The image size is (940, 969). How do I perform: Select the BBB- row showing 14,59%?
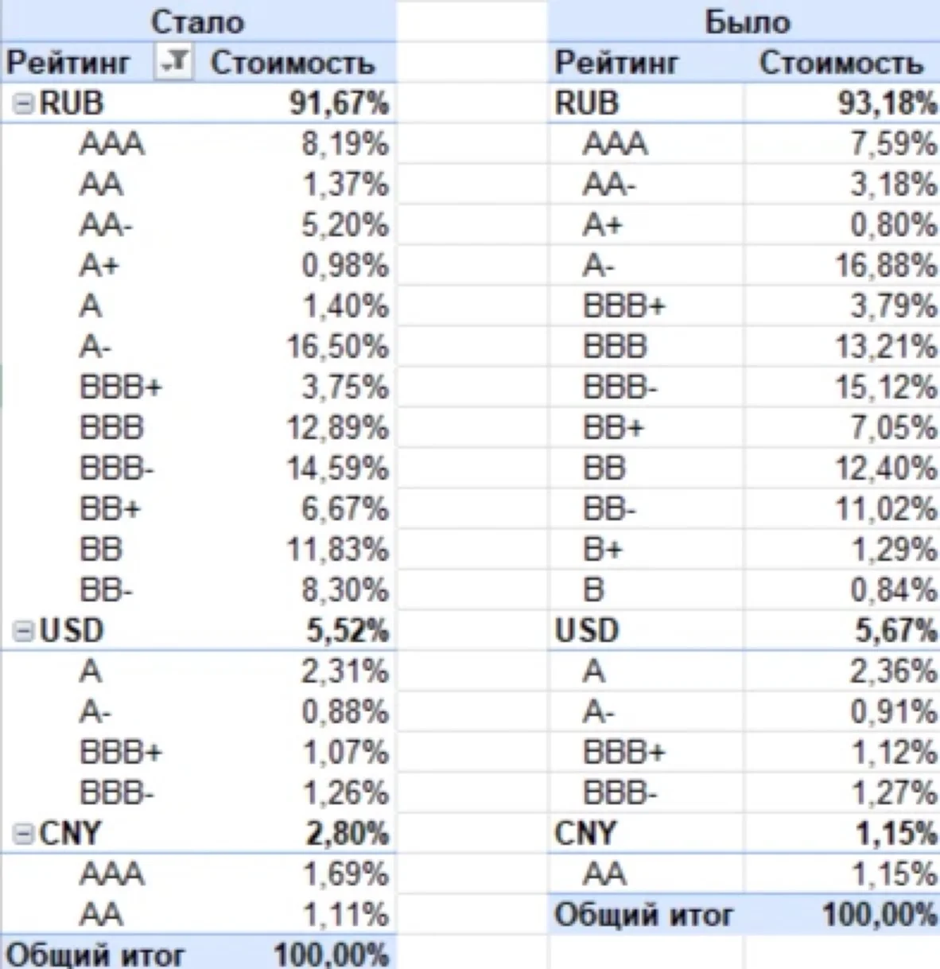coord(197,469)
